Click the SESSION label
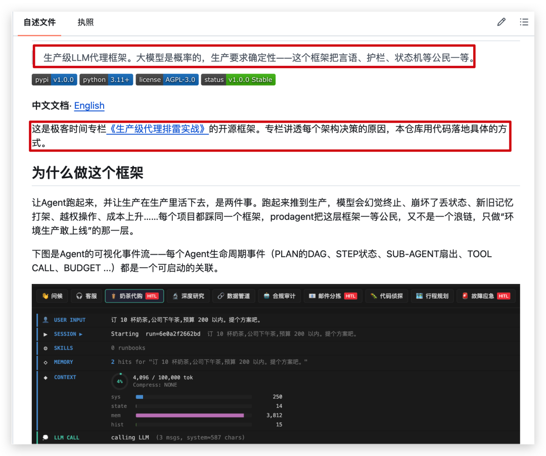 click(x=65, y=334)
